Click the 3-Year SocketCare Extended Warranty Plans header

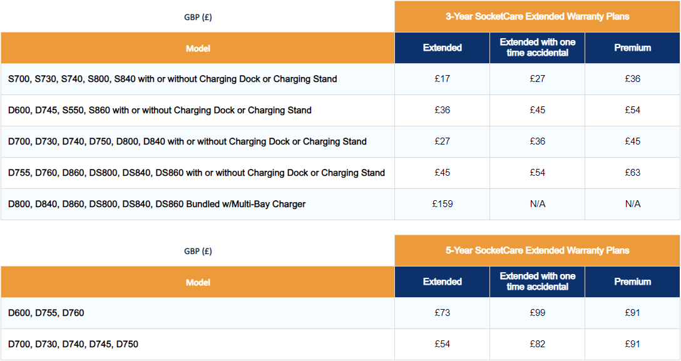[x=537, y=16]
